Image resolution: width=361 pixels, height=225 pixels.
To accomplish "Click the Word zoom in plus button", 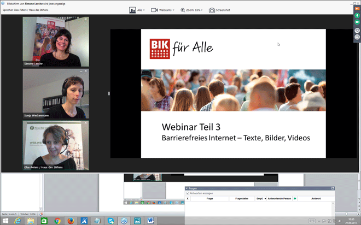I will click(x=358, y=214).
